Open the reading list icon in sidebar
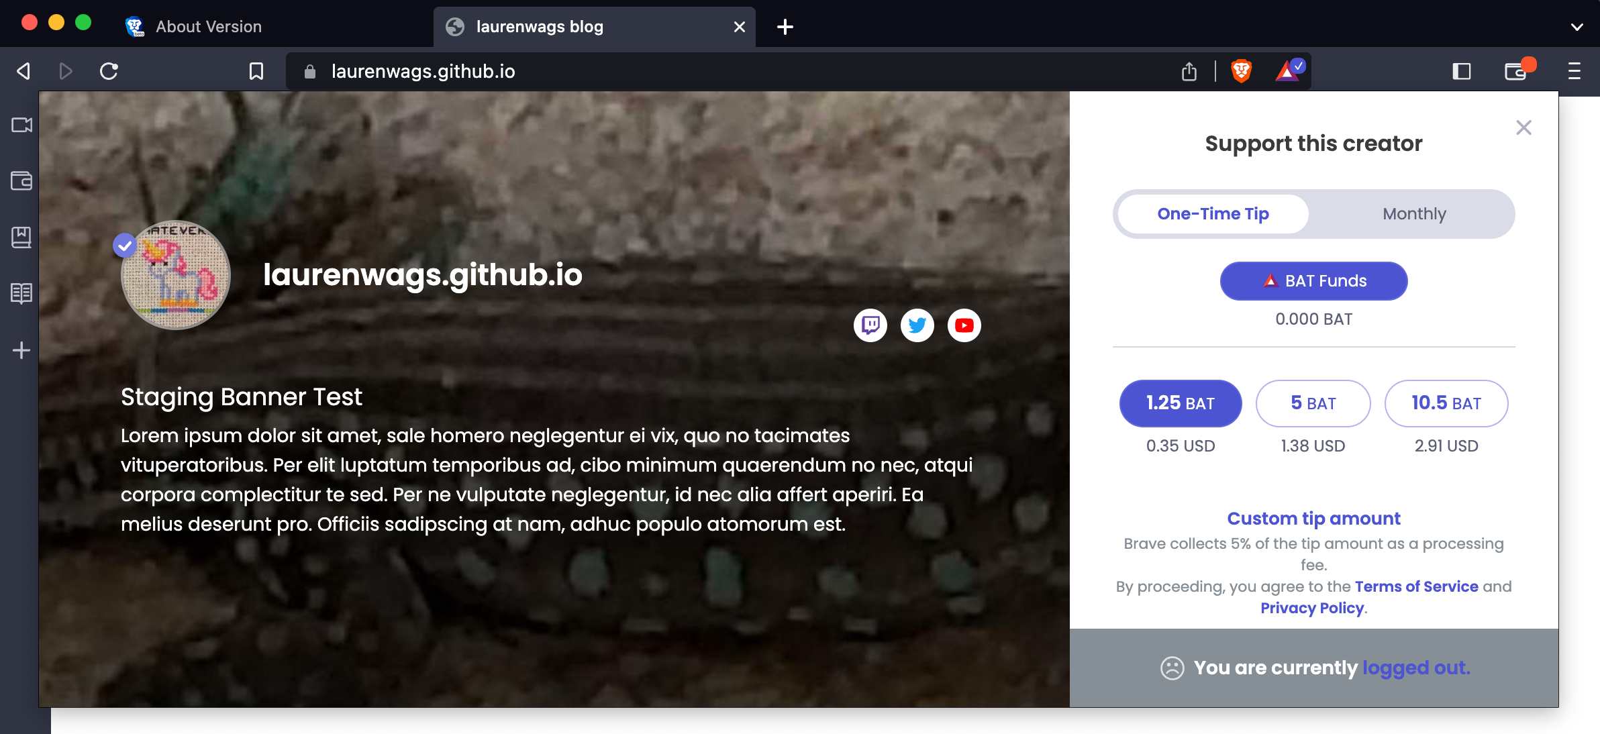Screen dimensions: 1600x734 coord(22,293)
